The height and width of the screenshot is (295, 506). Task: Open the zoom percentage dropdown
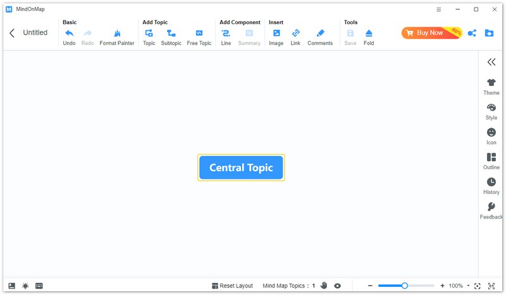pos(468,286)
